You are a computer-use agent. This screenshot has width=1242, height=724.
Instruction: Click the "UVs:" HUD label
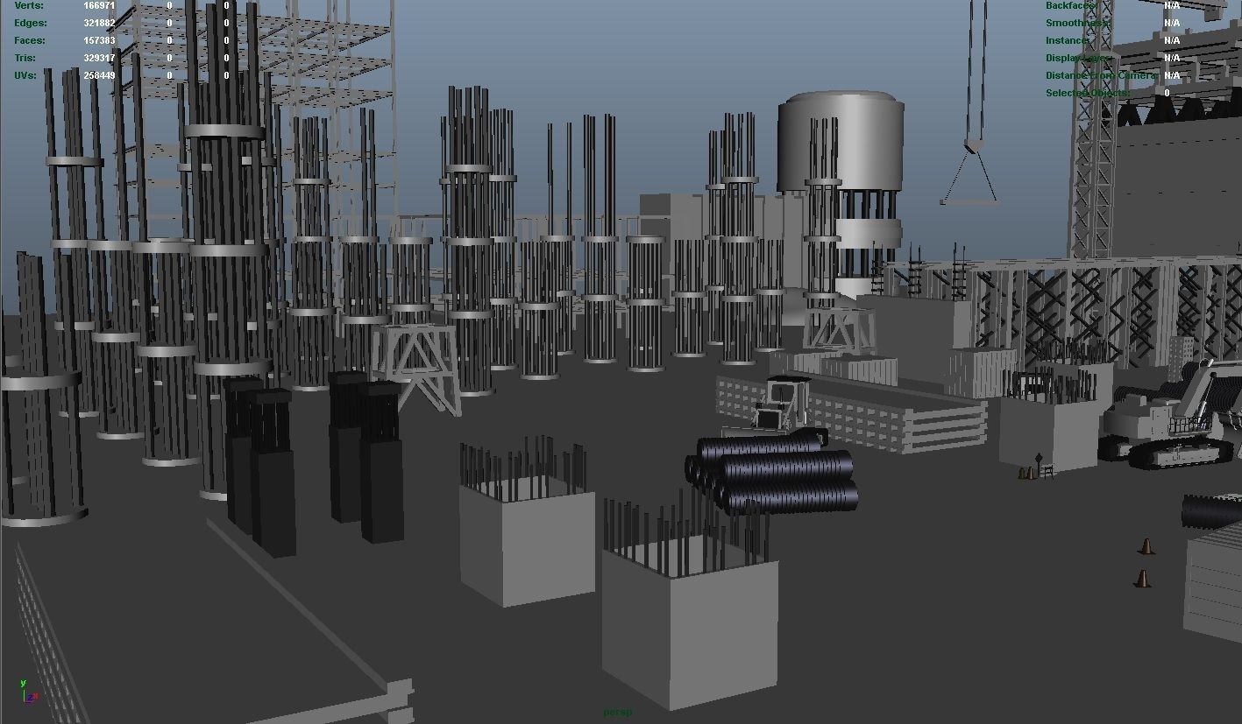click(25, 75)
